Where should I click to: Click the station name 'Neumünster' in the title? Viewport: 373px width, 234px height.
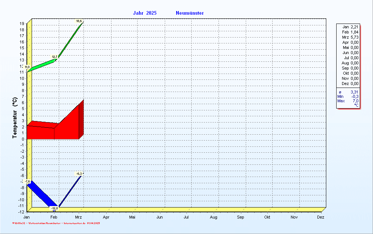[x=190, y=13]
